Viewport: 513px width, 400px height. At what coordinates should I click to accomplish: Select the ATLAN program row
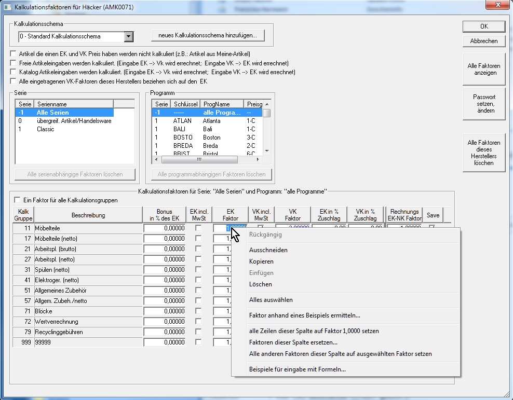[x=182, y=121]
